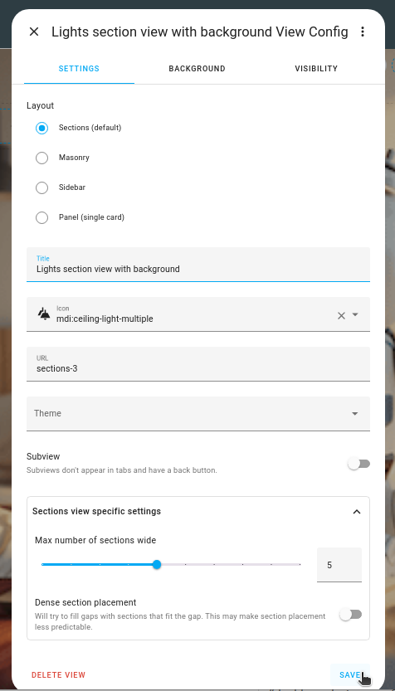This screenshot has width=395, height=691.
Task: Click the mdi:ceiling-light-multiple icon field
Action: (x=198, y=314)
